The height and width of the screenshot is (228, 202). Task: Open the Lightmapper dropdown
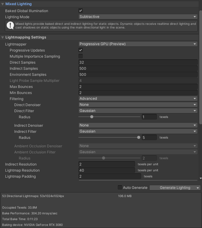(138, 44)
